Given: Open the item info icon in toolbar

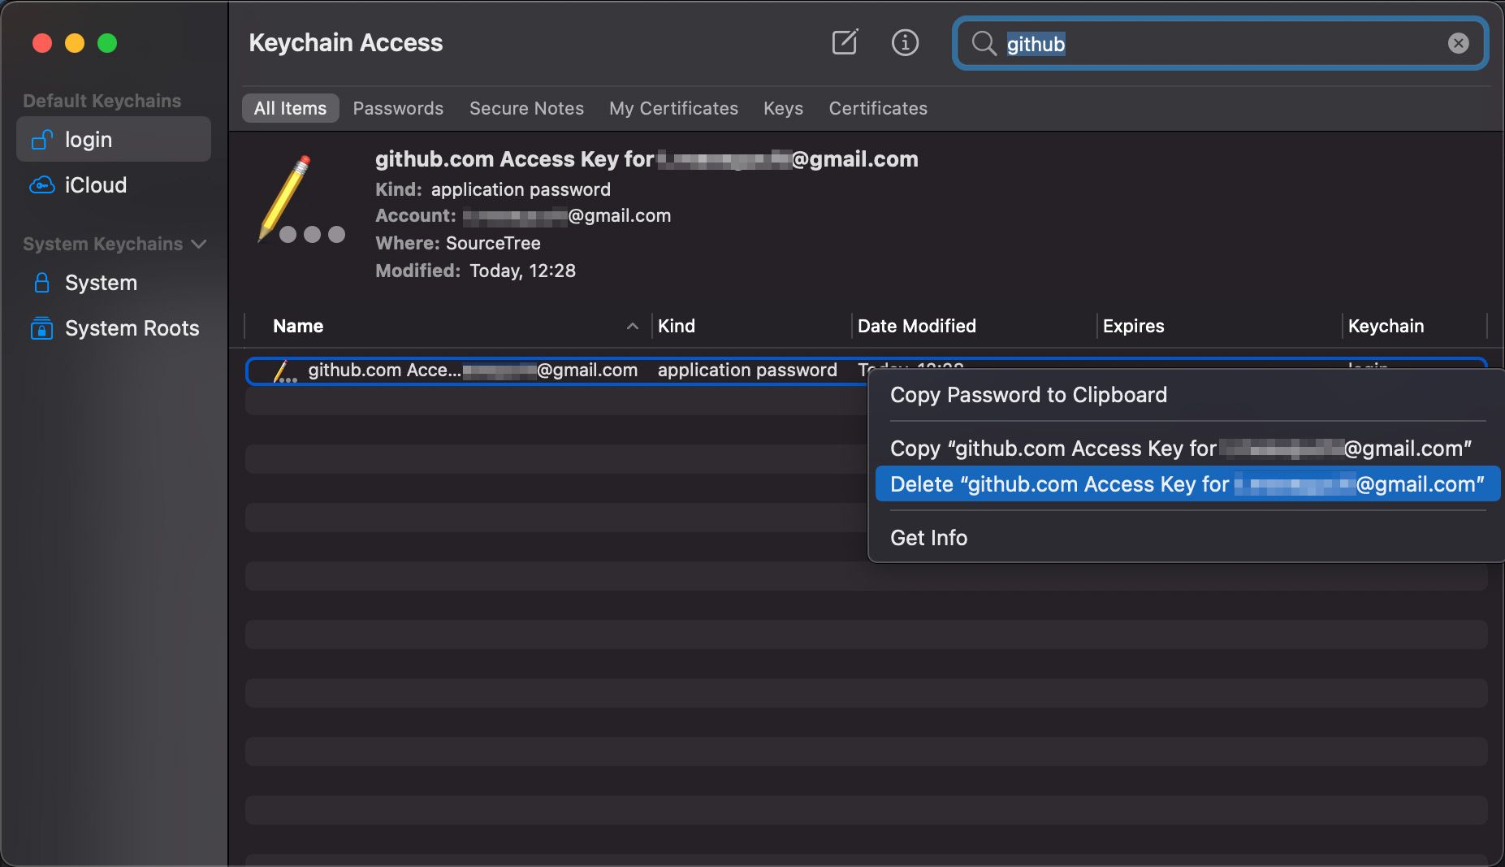Looking at the screenshot, I should point(905,42).
